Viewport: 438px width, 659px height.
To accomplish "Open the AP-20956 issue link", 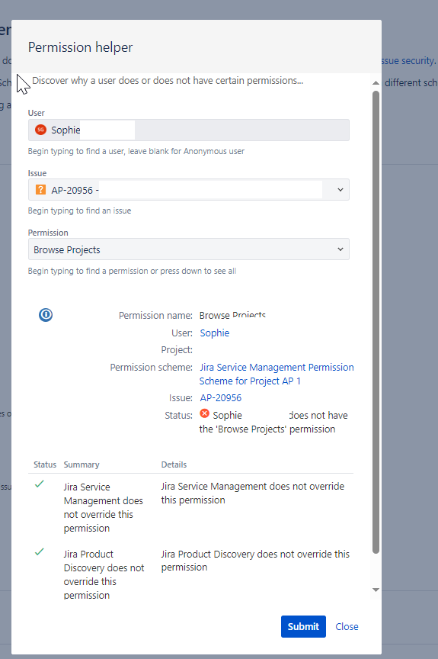I will [221, 397].
